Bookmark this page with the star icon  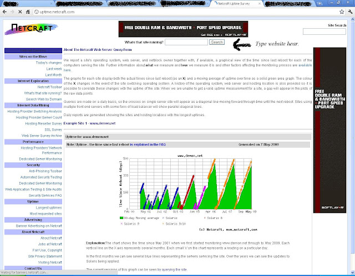[342, 12]
